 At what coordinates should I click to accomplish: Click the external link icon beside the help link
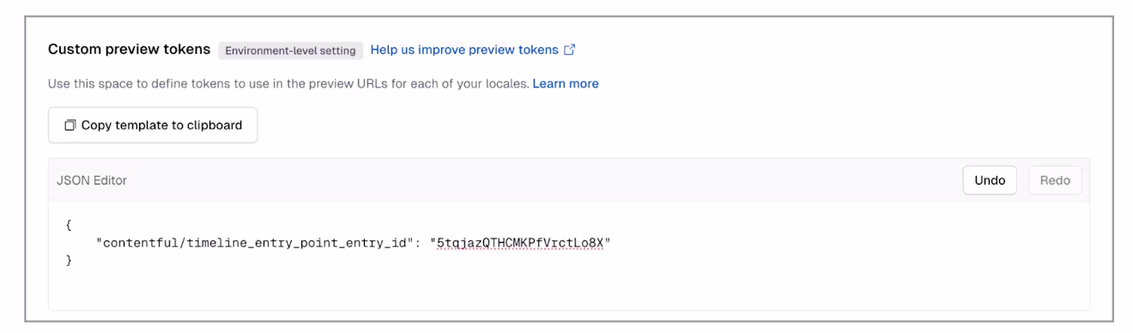point(569,50)
